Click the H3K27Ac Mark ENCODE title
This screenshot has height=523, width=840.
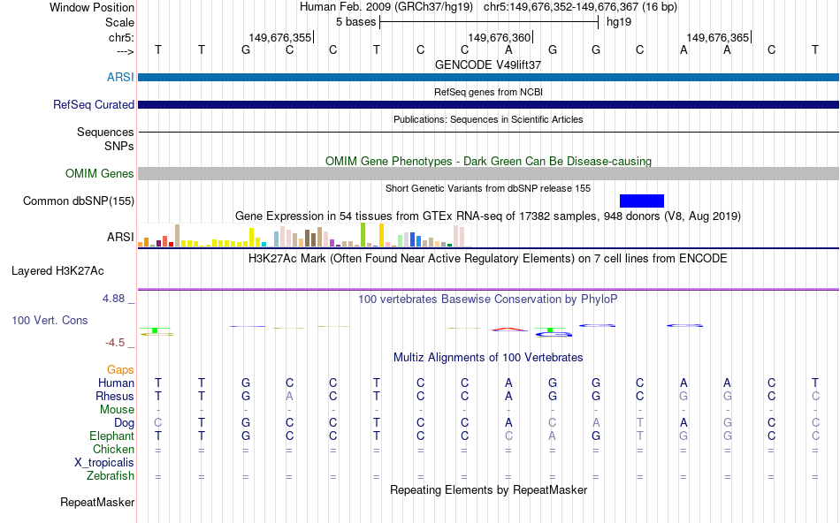click(488, 259)
